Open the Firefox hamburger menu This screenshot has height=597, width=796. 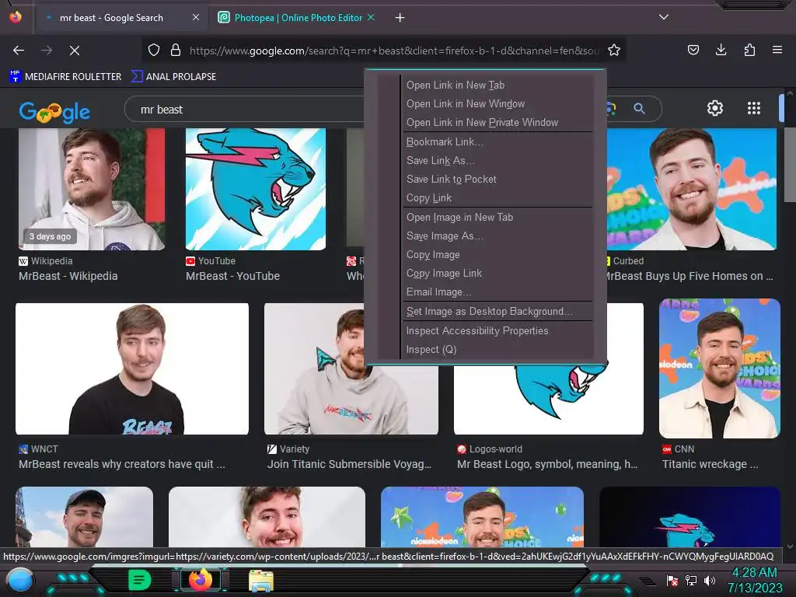point(777,50)
